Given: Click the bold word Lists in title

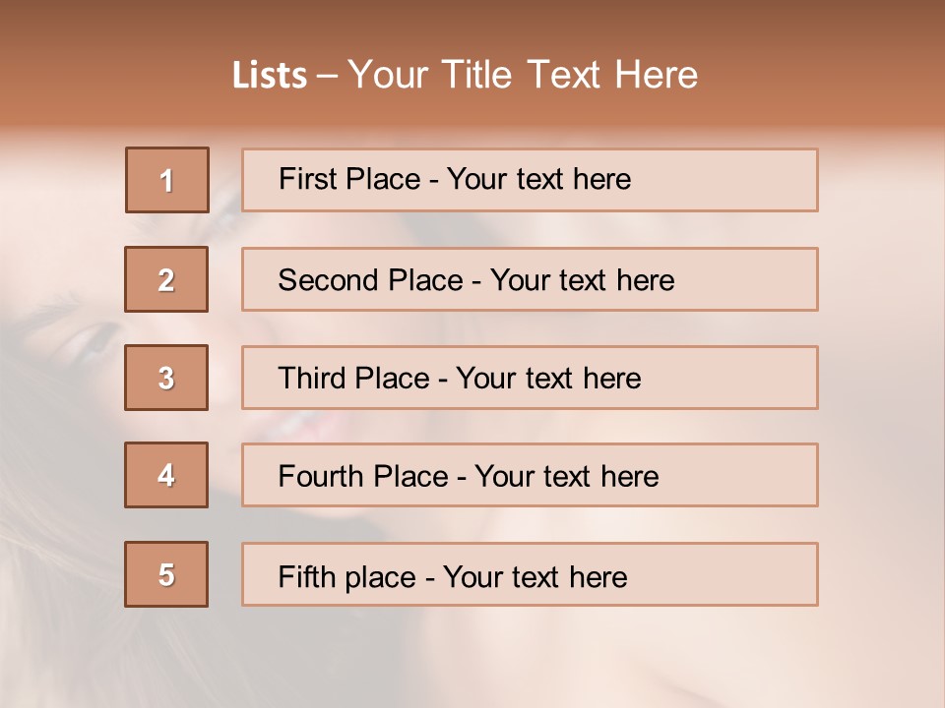Looking at the screenshot, I should coord(270,76).
